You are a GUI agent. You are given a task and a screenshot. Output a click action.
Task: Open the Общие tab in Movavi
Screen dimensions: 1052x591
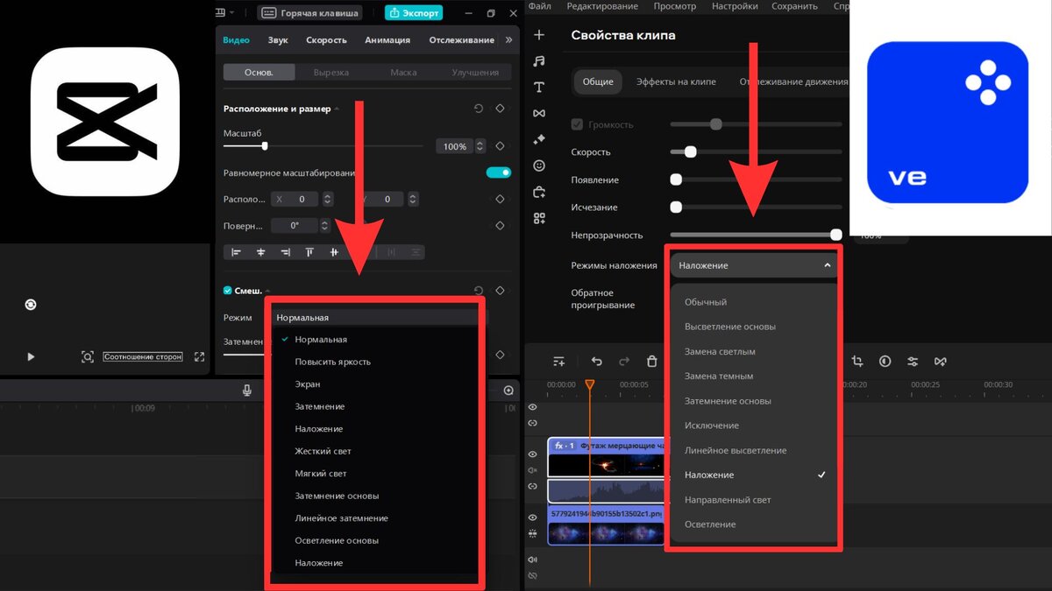click(598, 81)
